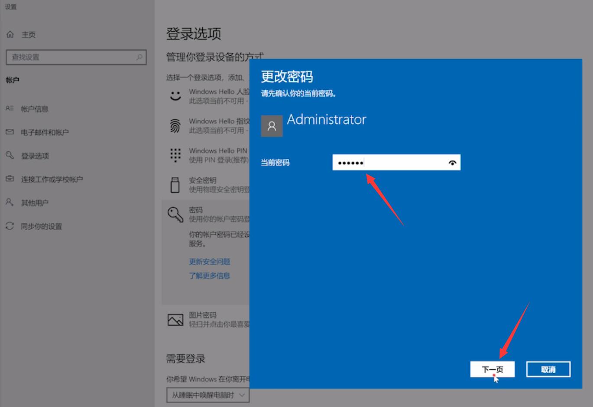The height and width of the screenshot is (407, 593).
Task: Select Windows Hello PIN keypad icon
Action: pyautogui.click(x=175, y=155)
